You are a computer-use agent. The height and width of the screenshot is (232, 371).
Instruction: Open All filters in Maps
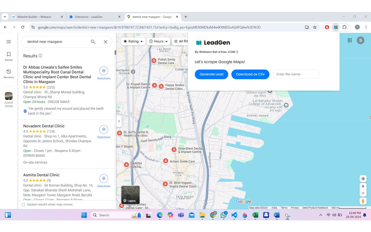(180, 41)
